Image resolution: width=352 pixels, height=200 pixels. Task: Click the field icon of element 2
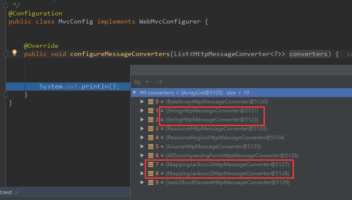click(151, 120)
